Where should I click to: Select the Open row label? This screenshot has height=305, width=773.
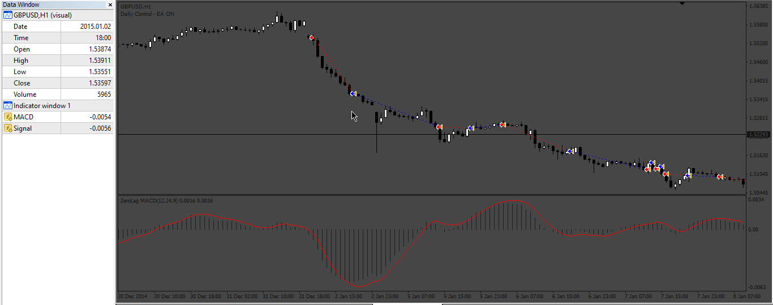point(22,49)
